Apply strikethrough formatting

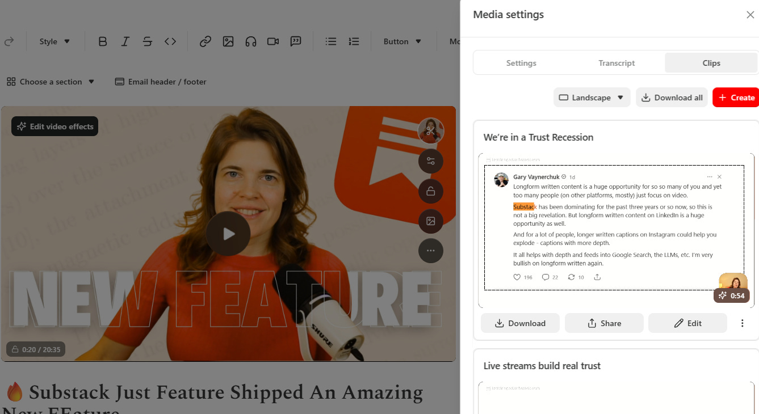tap(148, 41)
